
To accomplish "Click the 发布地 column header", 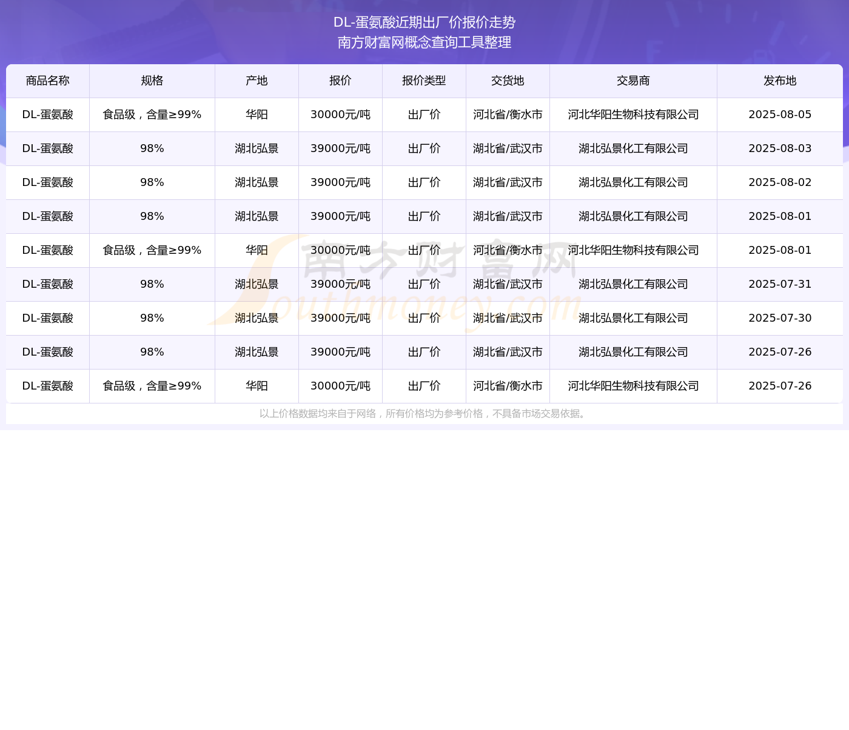I will pos(780,81).
